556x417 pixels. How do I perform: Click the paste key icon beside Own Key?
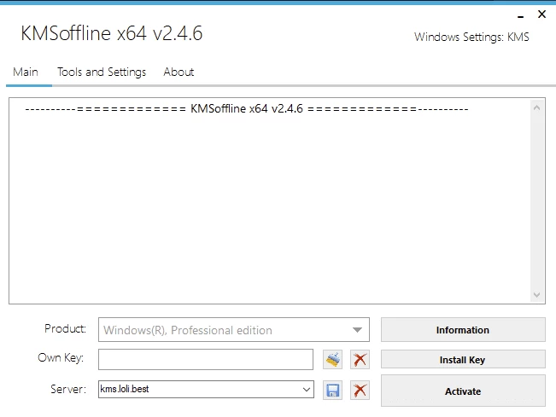point(333,360)
